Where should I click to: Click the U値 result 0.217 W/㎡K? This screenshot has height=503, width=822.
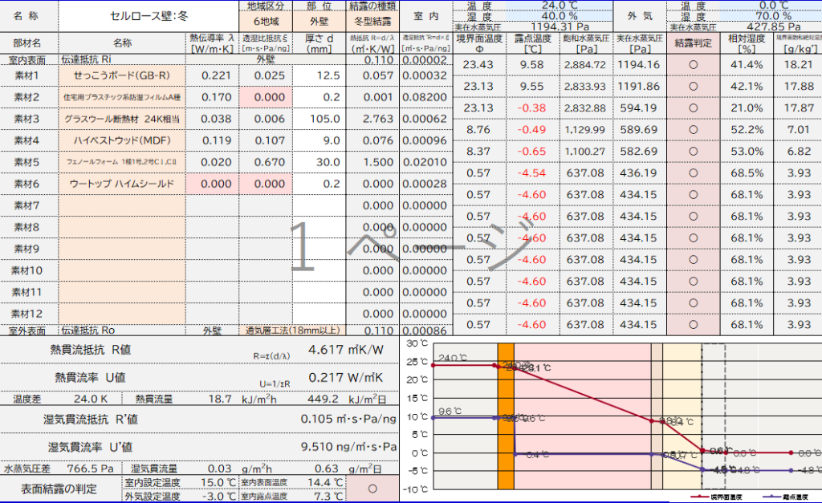[345, 377]
